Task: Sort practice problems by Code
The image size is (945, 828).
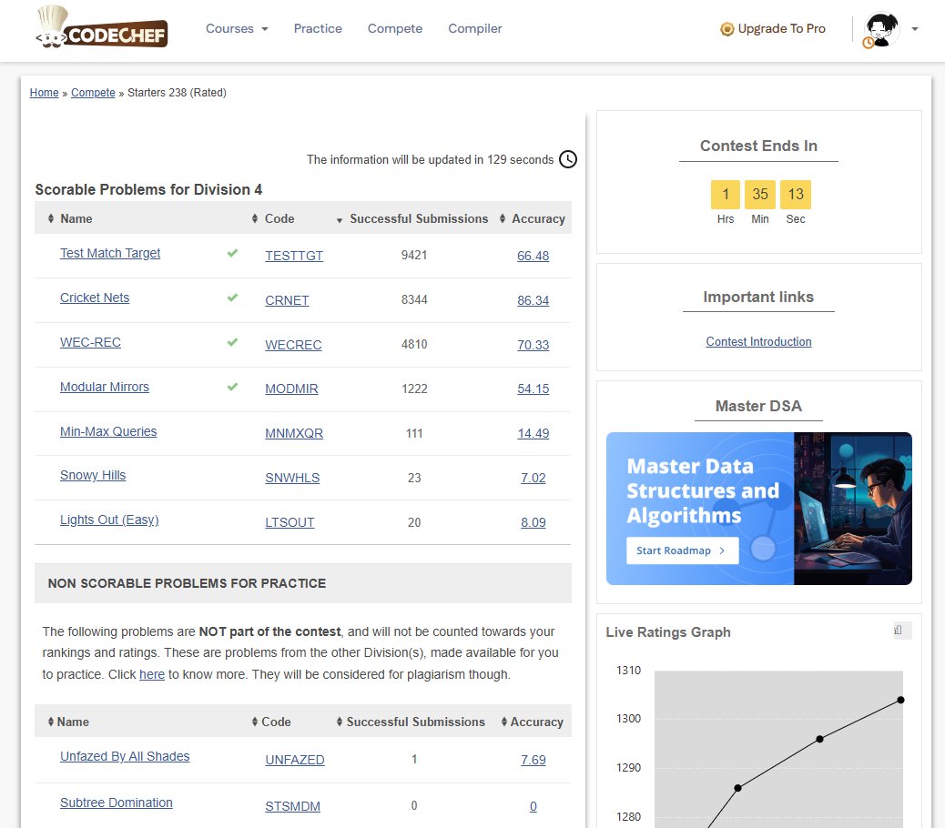Action: 271,722
